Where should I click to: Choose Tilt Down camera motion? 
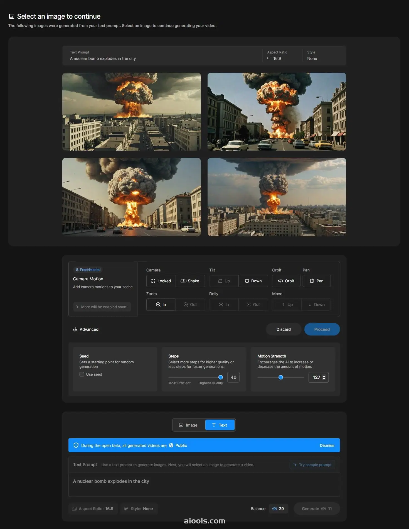pos(253,281)
